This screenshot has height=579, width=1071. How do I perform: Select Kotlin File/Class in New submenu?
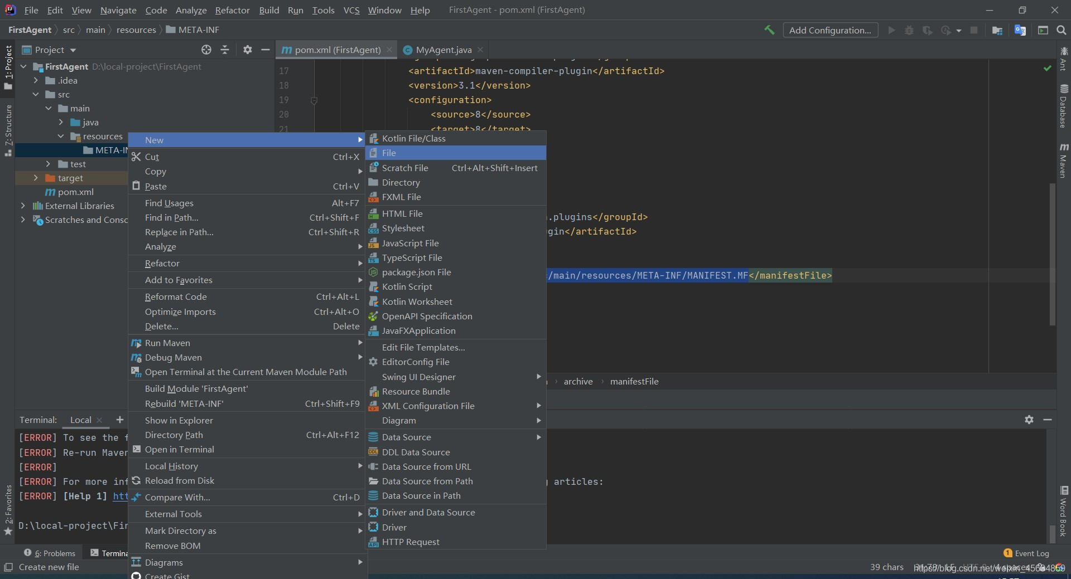point(456,138)
